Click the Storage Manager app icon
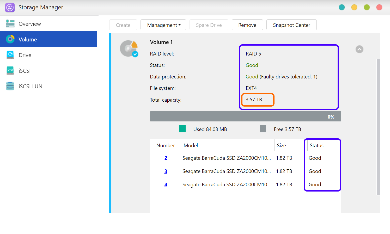The height and width of the screenshot is (234, 390). click(10, 8)
